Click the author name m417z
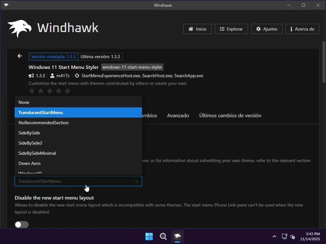The width and height of the screenshot is (326, 244). click(63, 76)
